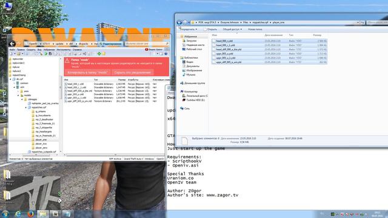The height and width of the screenshot is (218, 388).
Task: Go back with OpenIV's black arrow button
Action: [x=12, y=44]
